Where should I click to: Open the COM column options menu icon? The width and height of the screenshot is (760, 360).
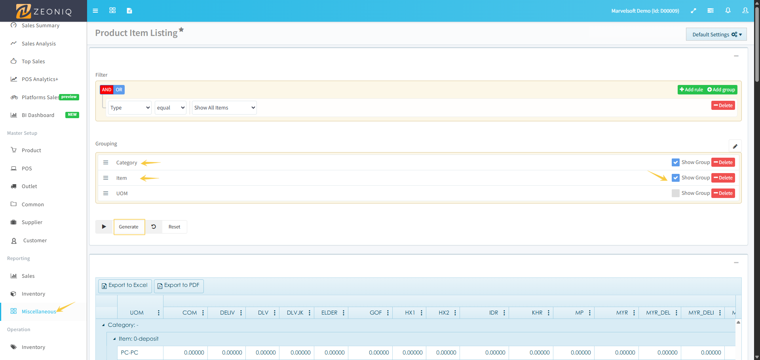click(203, 313)
